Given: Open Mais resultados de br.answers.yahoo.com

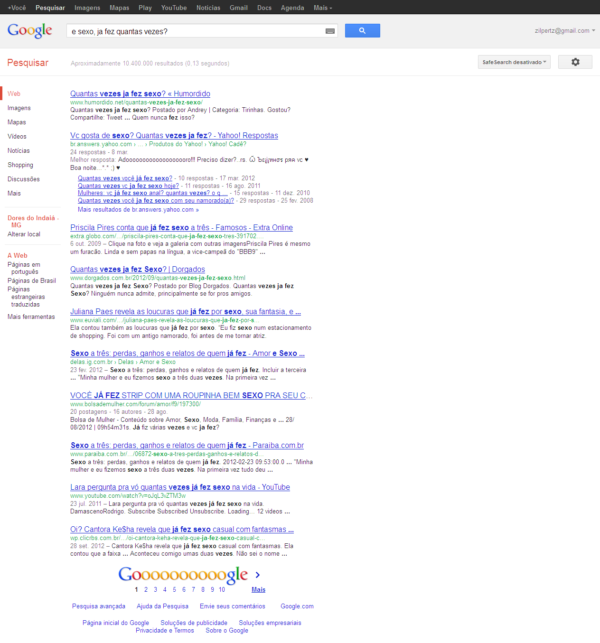Looking at the screenshot, I should [x=138, y=209].
